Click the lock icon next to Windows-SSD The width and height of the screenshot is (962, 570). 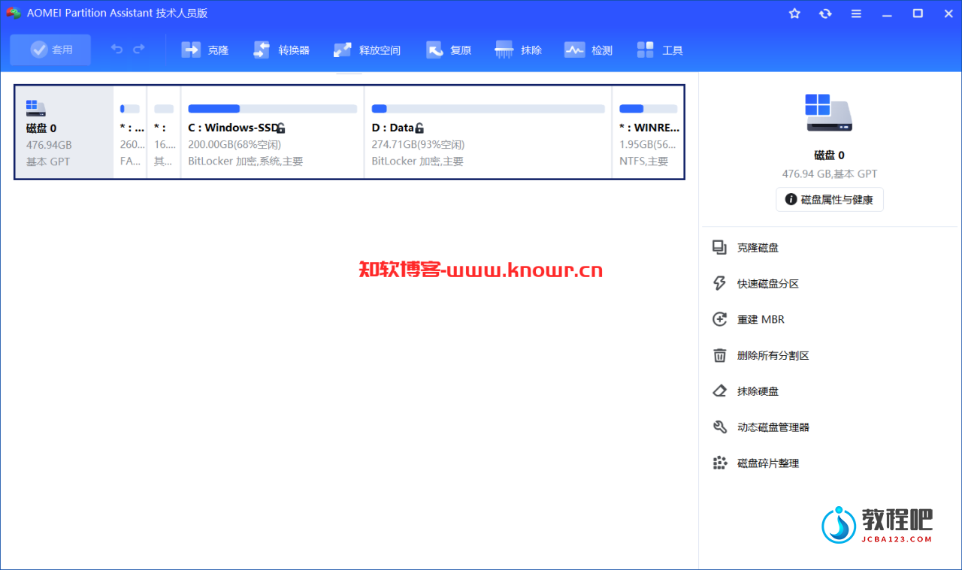(281, 128)
